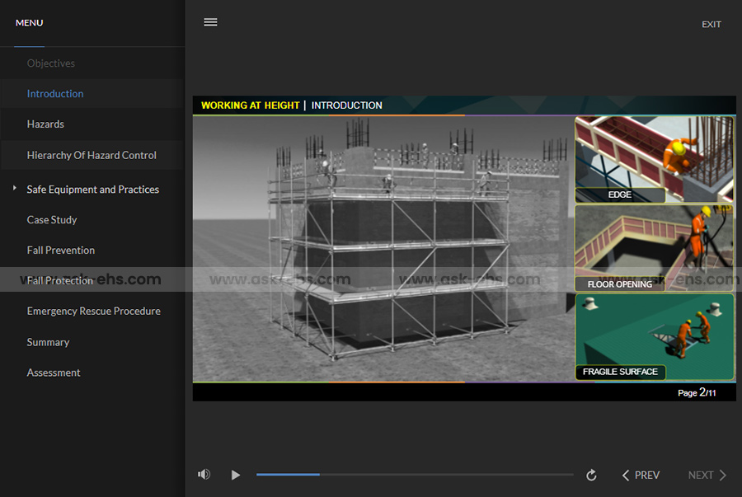
Task: Select Fall Prevention lesson
Action: (61, 251)
